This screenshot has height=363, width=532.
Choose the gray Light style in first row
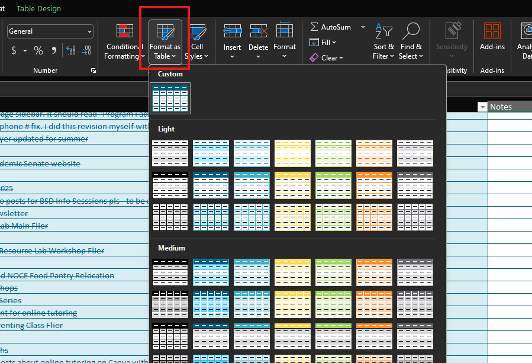[415, 153]
